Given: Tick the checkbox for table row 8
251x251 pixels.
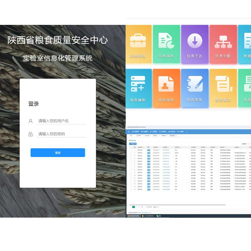Looking at the screenshot, I should (x=131, y=170).
